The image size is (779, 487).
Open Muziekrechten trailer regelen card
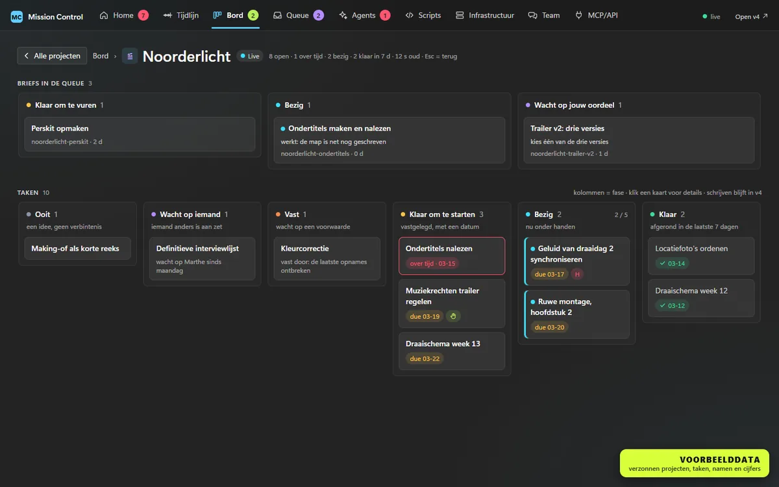tap(452, 303)
